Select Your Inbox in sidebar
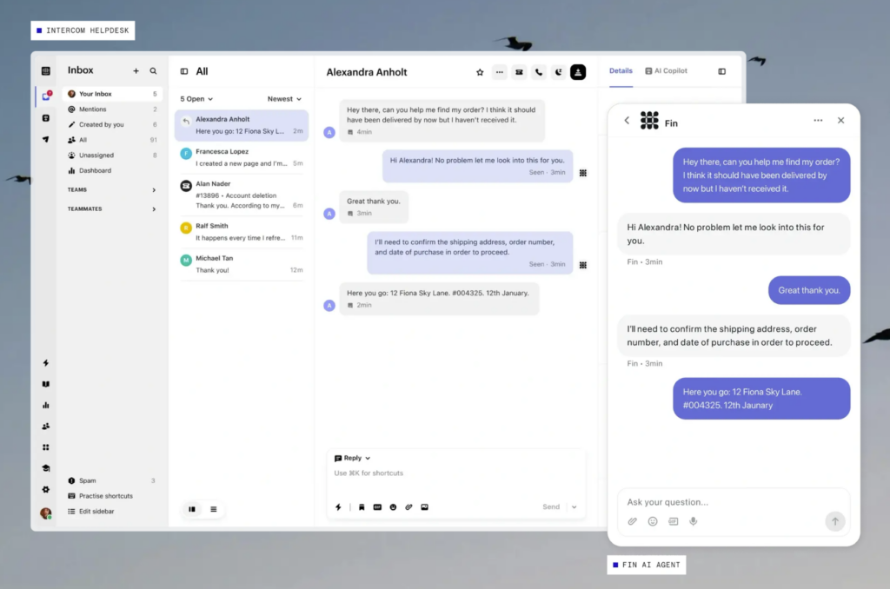Screen dimensions: 890x589 [x=112, y=94]
